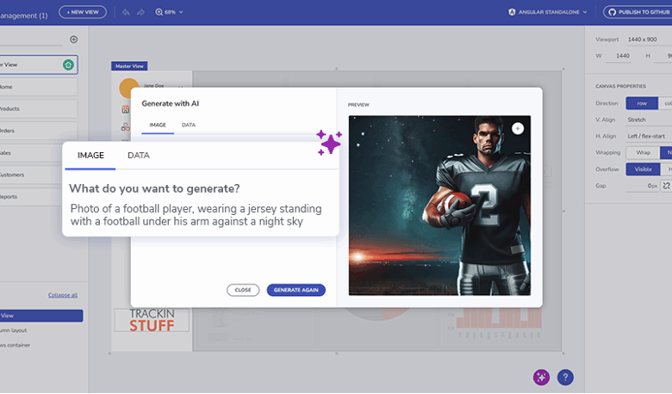Set Wrapping to Wrap

pos(642,152)
